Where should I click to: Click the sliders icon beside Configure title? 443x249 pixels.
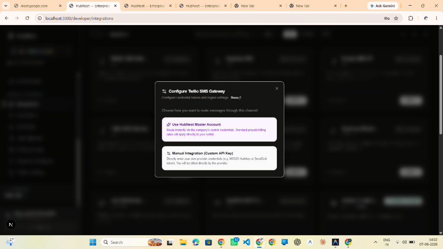point(164,91)
